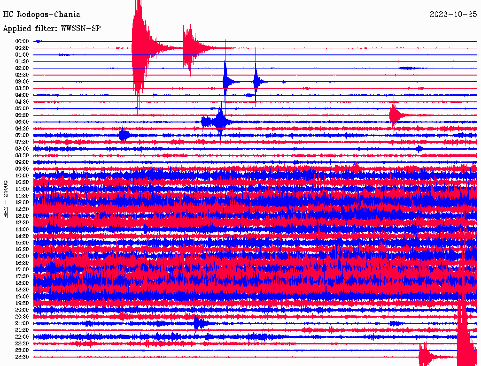Click the date label '2023-10-25'
Screen dimensions: 481x366
coord(453,15)
